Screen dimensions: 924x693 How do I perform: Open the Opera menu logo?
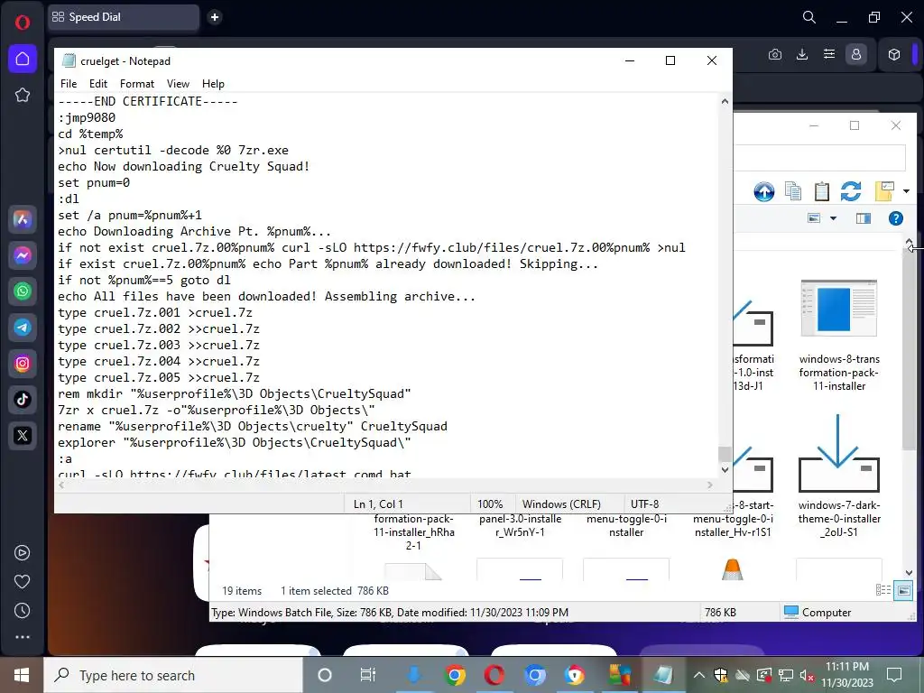[23, 23]
